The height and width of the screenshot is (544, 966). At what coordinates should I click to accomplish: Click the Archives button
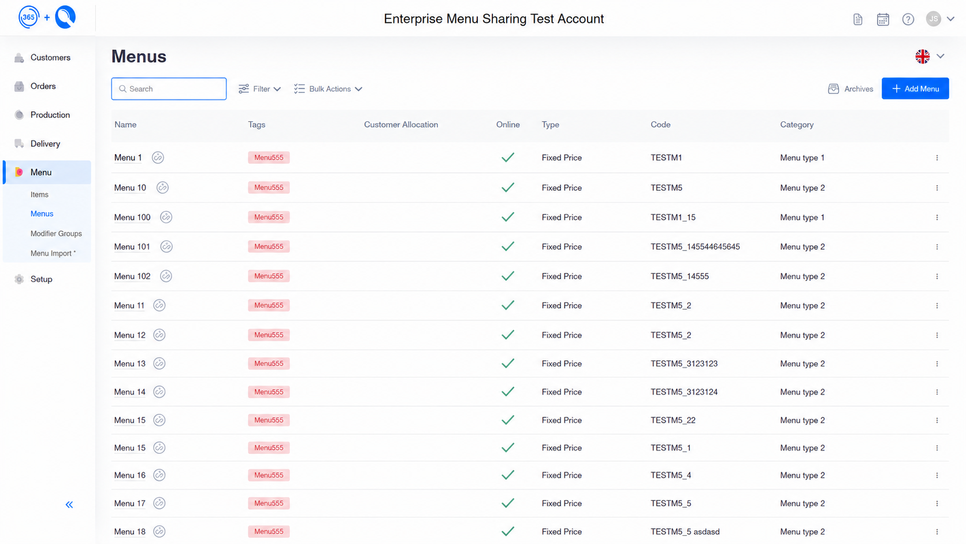pos(850,88)
